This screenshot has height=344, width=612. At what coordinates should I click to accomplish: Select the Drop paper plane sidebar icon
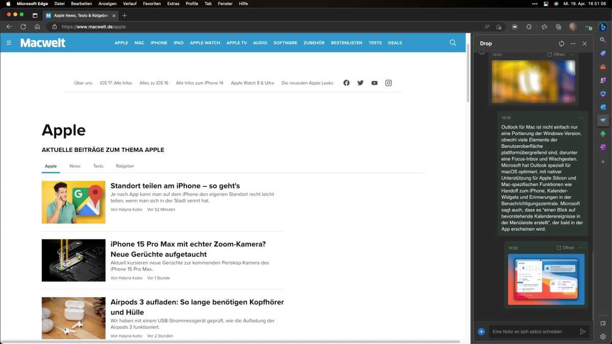[x=603, y=120]
